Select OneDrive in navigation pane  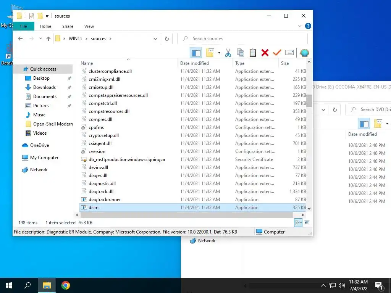(x=39, y=145)
